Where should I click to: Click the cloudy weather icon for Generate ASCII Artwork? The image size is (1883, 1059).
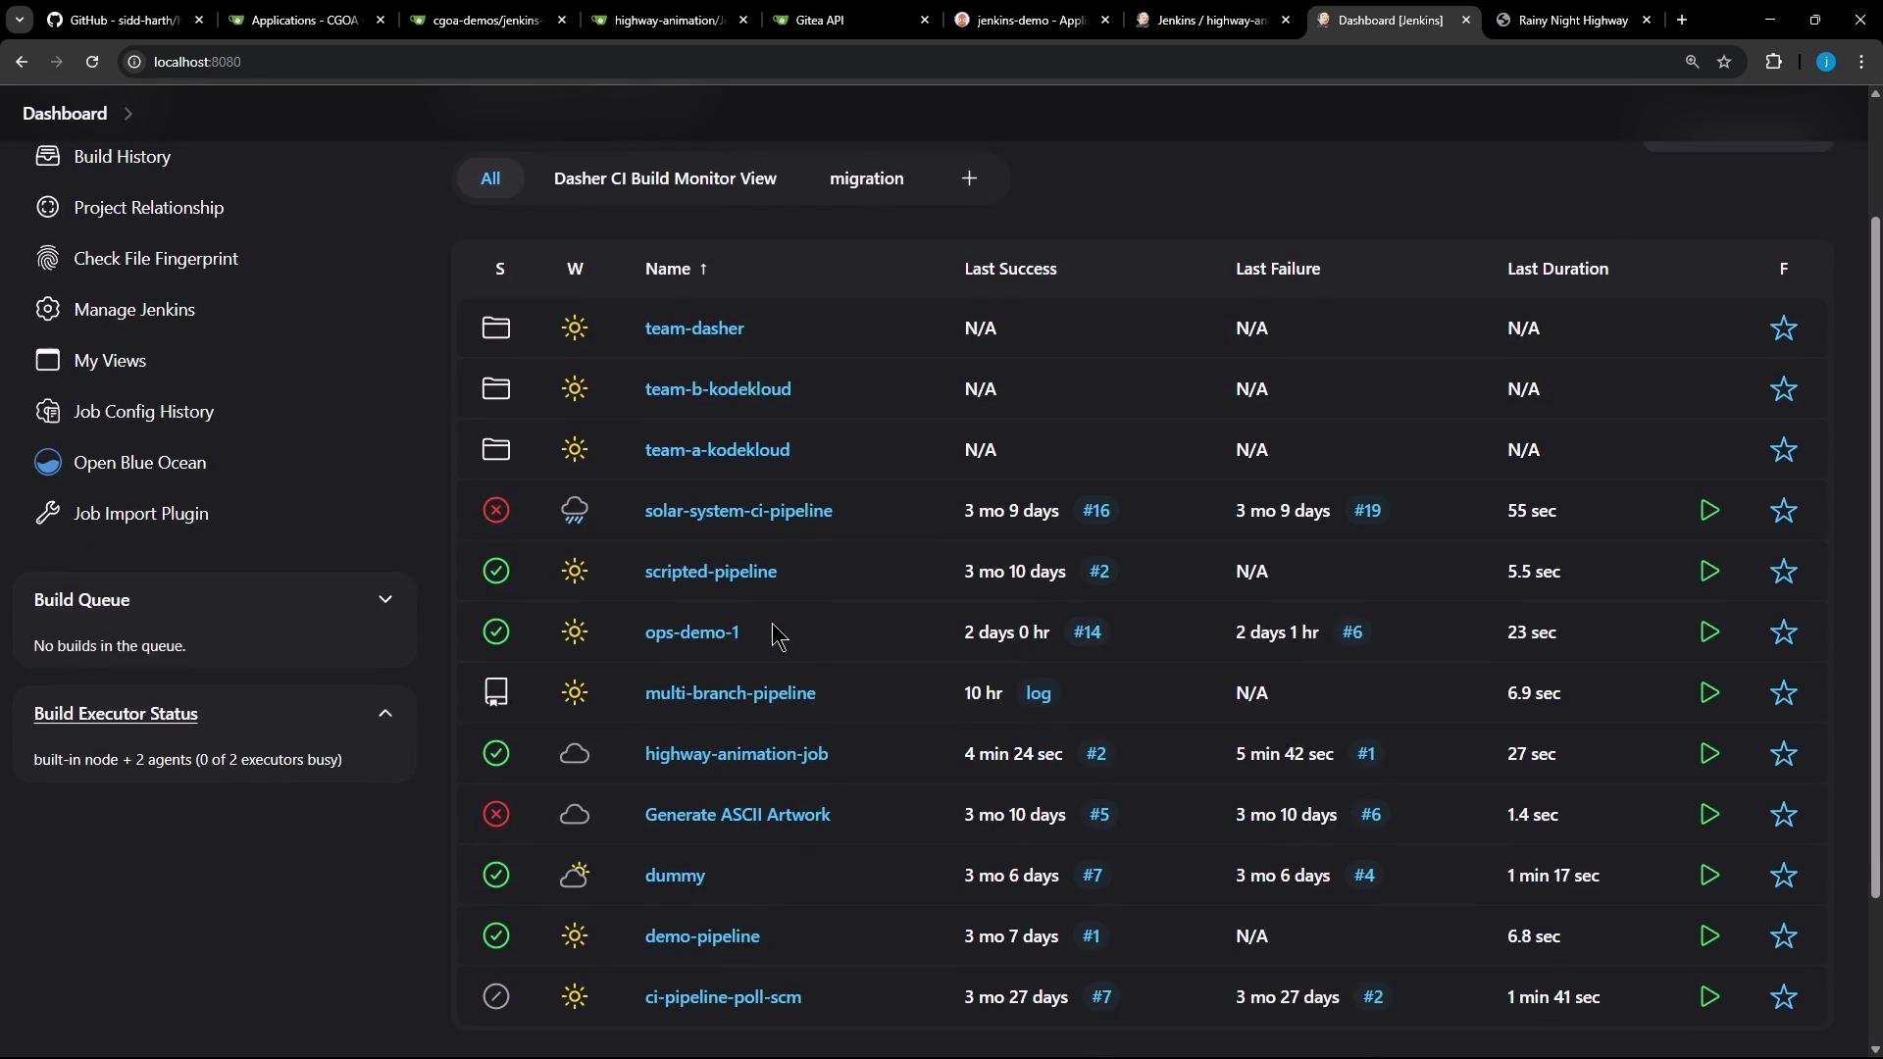pos(575,815)
